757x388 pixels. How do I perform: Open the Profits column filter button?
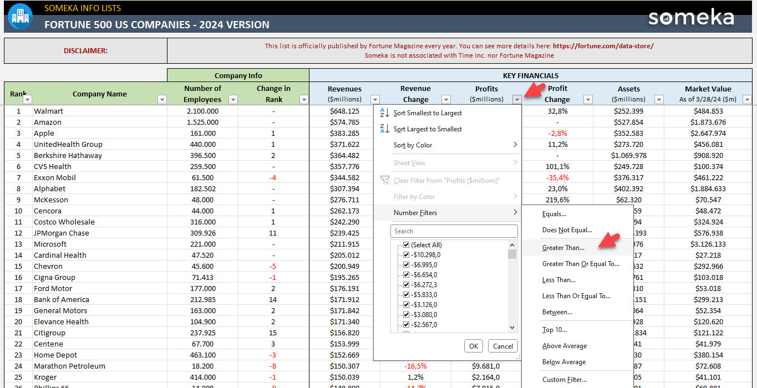517,100
